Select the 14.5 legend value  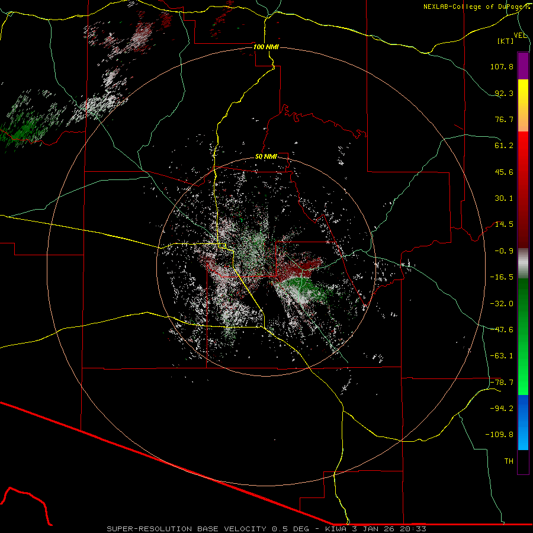[x=504, y=224]
